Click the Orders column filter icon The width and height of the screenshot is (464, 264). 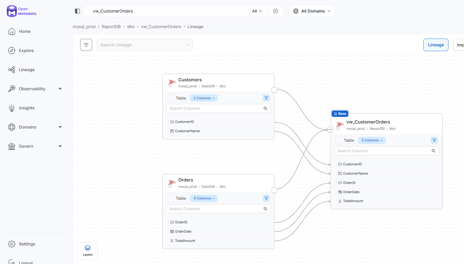pos(266,198)
